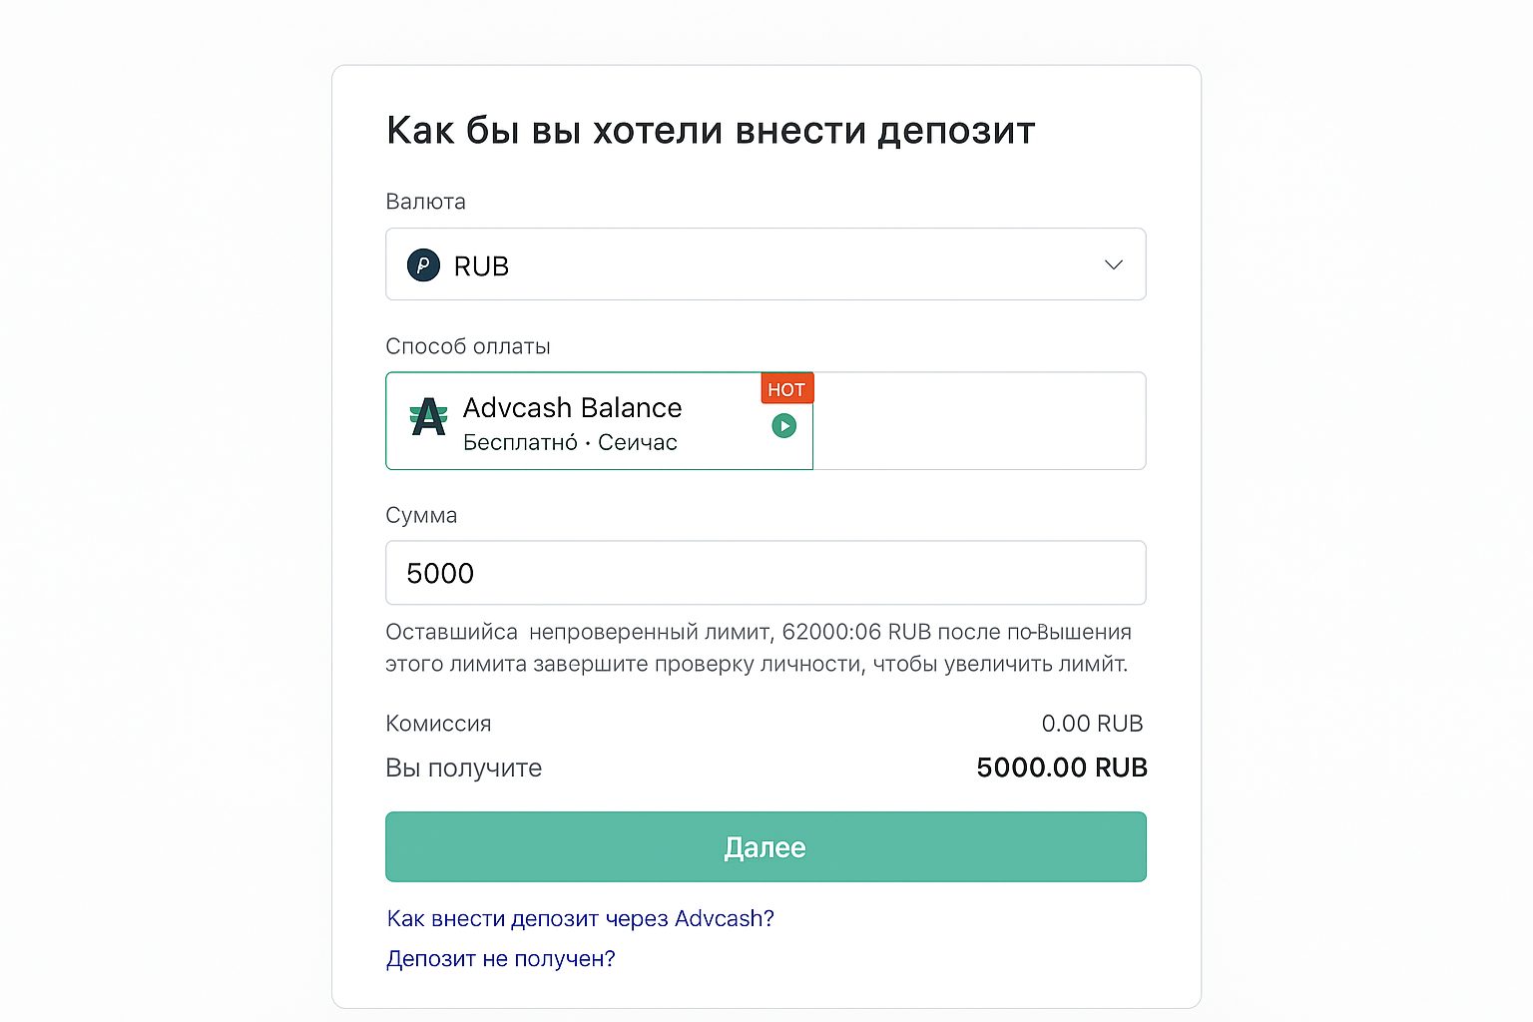Click the Advcash logo icon
This screenshot has width=1533, height=1022.
429,417
